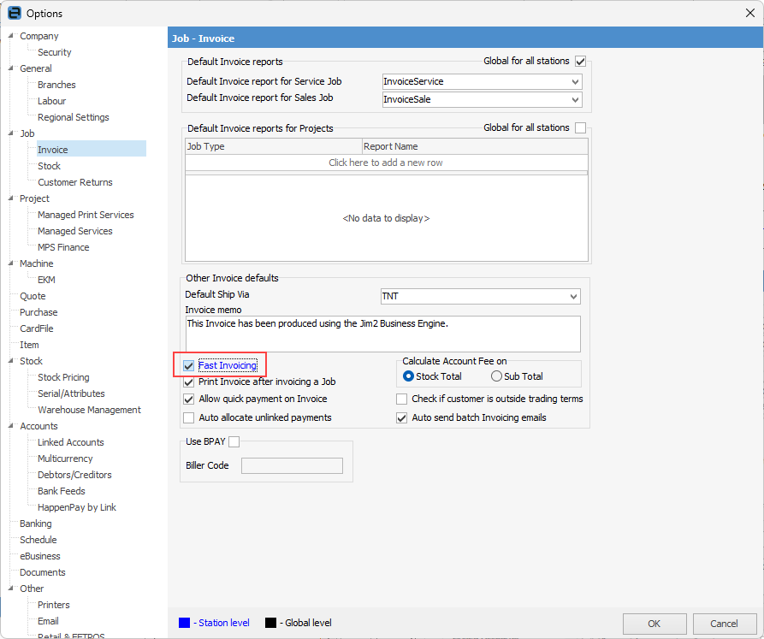Click the Jim2 app icon in title bar
This screenshot has width=764, height=639.
[x=14, y=13]
